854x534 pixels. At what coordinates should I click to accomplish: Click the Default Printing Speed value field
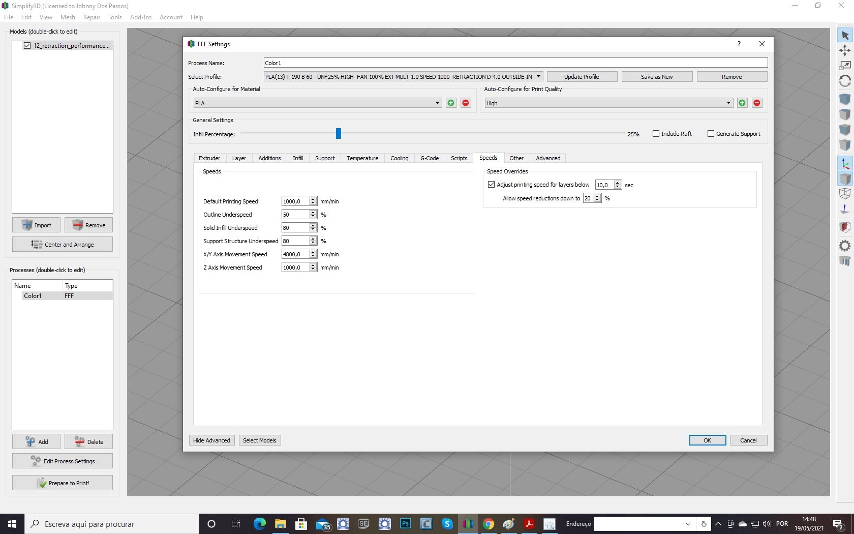(295, 201)
